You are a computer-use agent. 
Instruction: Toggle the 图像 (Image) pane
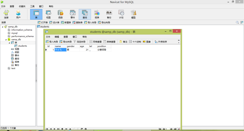click(x=147, y=42)
